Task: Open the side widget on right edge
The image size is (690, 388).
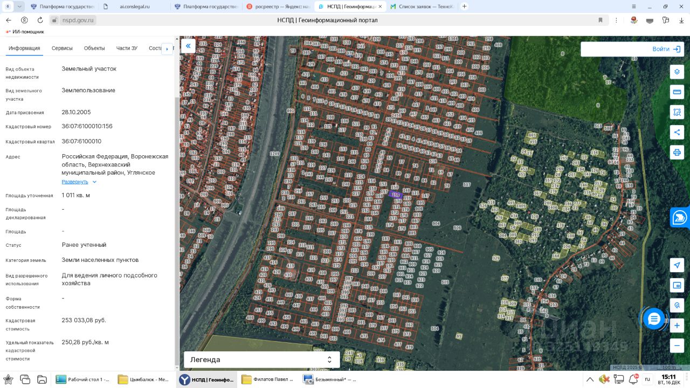Action: pyautogui.click(x=680, y=217)
